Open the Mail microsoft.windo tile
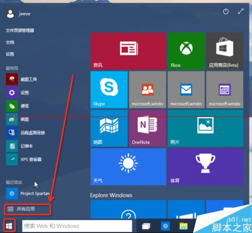Viewport: 252px width, 233px height. [186, 90]
